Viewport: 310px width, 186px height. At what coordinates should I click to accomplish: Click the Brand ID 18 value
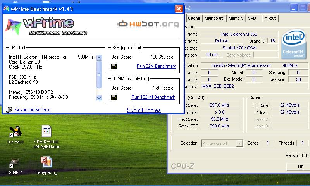pos(272,41)
